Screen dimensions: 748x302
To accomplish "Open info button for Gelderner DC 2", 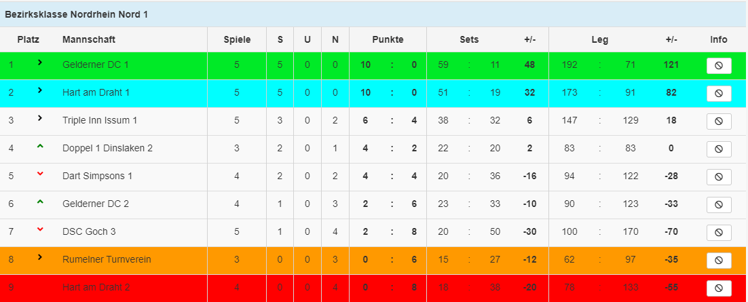I will click(x=718, y=205).
